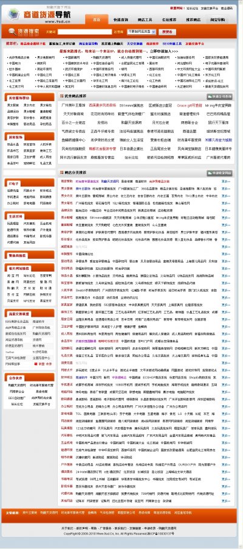Open 火机手表 in the 居家装饰 sidebar
Image resolution: width=243 pixels, height=549 pixels.
tap(46, 144)
